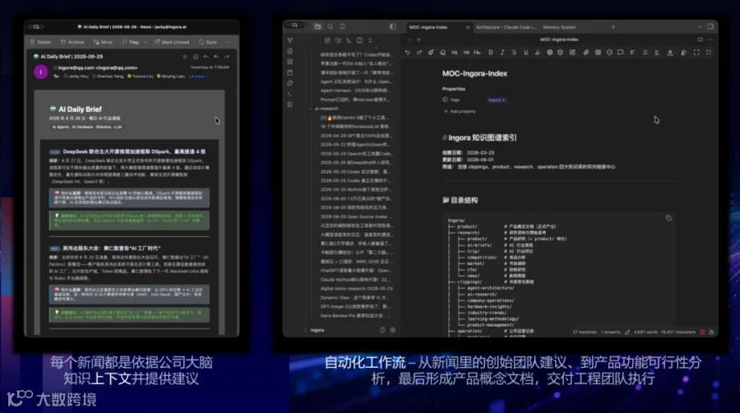The height and width of the screenshot is (413, 740).
Task: Open search in the Obsidian sidebar
Action: tap(330, 27)
